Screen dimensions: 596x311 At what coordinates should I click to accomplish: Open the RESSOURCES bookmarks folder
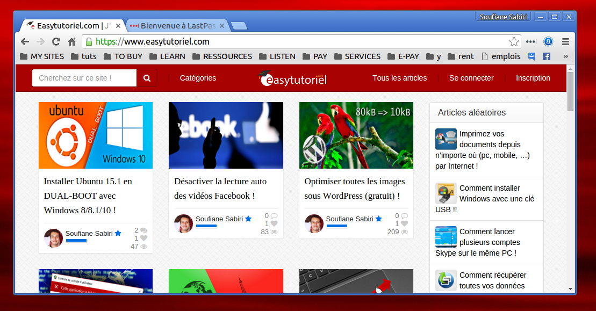[x=222, y=56]
